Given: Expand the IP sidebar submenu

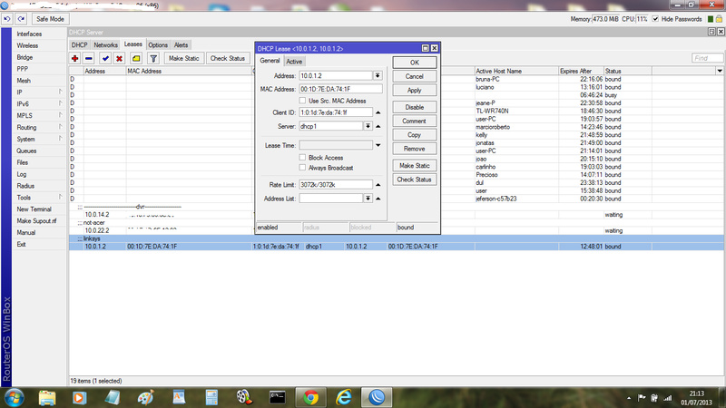Looking at the screenshot, I should tap(39, 92).
